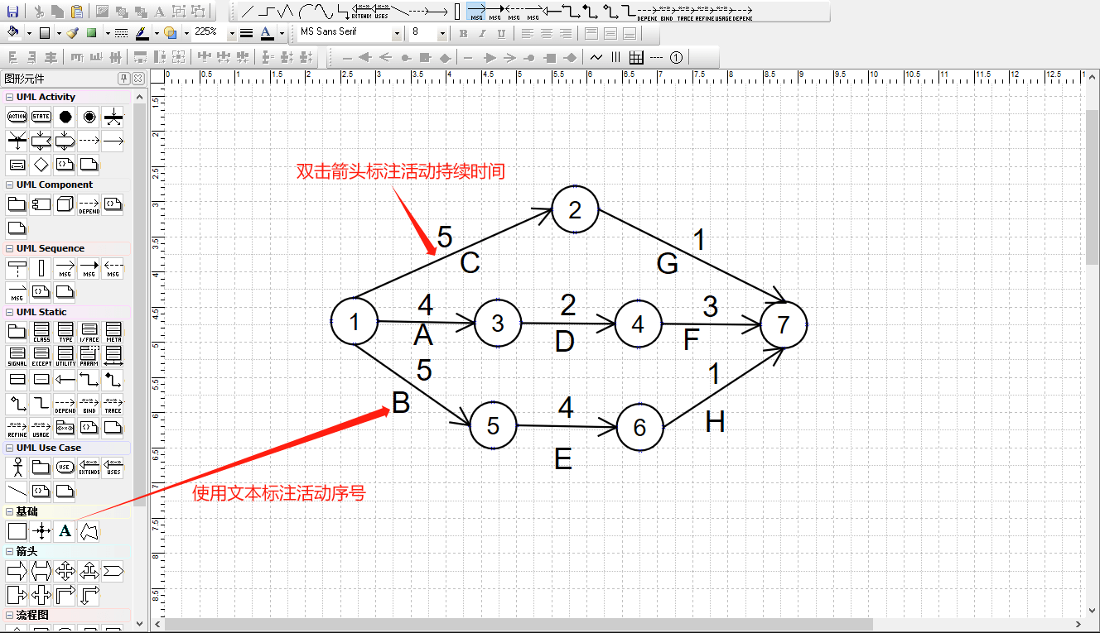Select the STATE shape in UML Activity
This screenshot has width=1100, height=633.
pos(40,117)
